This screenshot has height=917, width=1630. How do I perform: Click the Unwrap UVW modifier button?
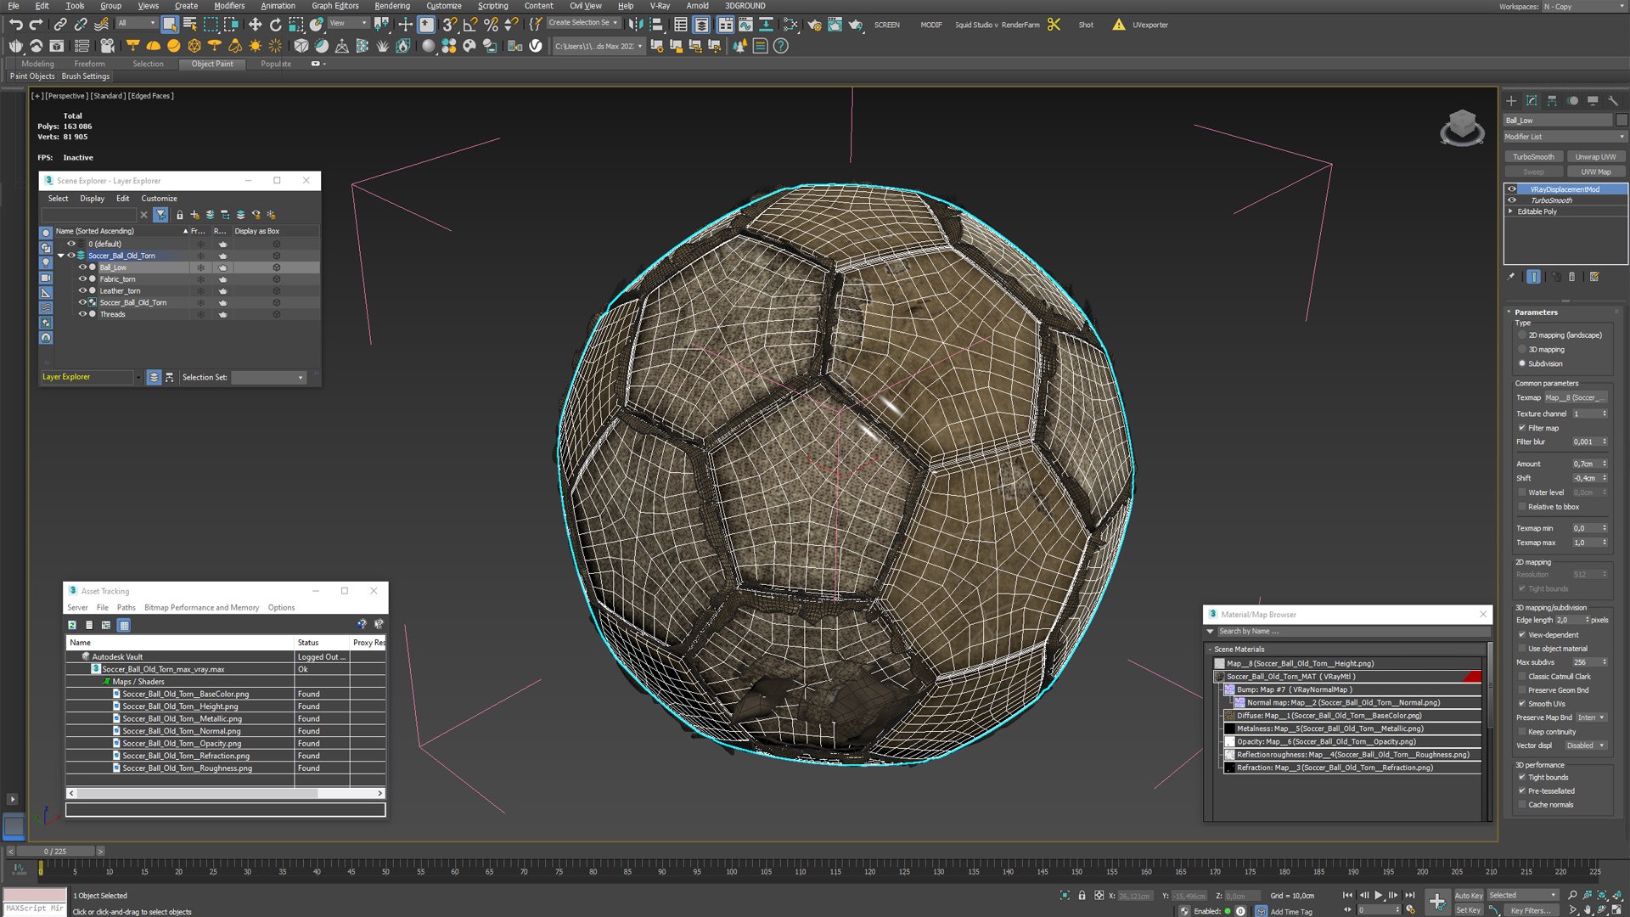(1595, 156)
